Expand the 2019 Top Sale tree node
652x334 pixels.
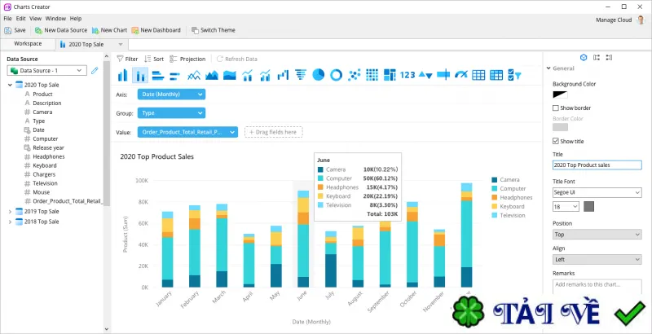click(x=10, y=212)
